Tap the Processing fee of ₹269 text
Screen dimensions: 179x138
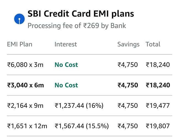pos(77,26)
